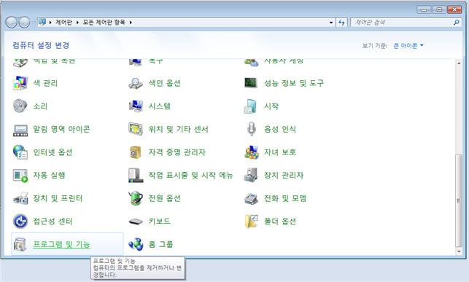Open the 소리 link
Image resolution: width=469 pixels, height=282 pixels.
[40, 106]
